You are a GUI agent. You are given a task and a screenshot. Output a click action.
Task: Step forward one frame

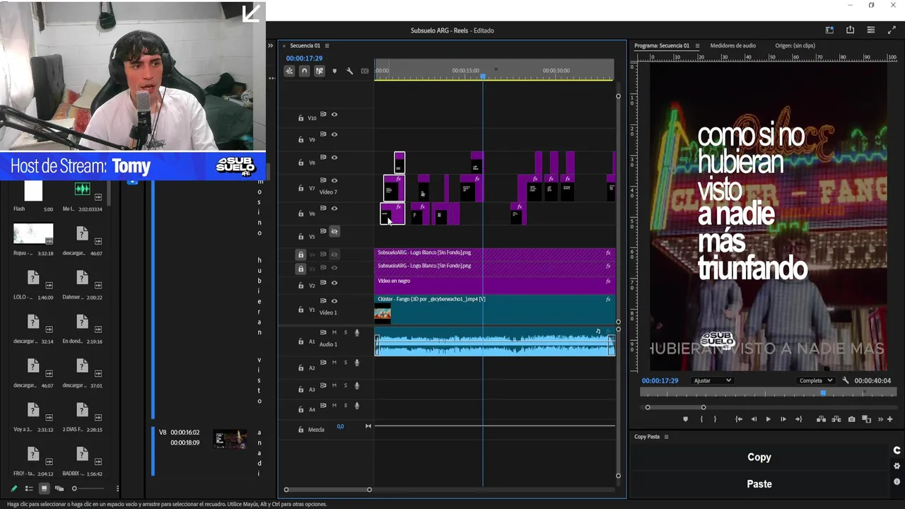[x=783, y=419]
